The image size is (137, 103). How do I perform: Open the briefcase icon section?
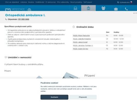point(116,9)
